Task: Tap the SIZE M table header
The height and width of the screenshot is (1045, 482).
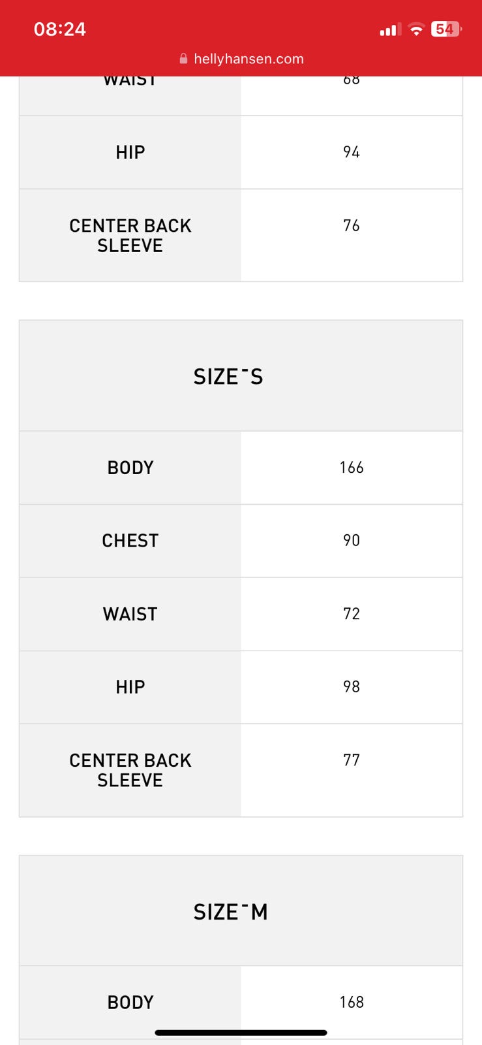Action: [230, 912]
